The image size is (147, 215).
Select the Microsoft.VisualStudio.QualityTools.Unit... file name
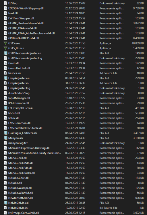(x=34, y=153)
